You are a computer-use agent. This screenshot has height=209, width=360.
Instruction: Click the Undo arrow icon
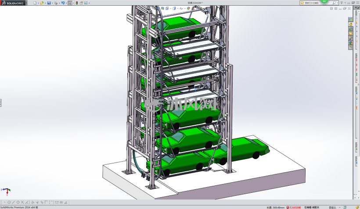tap(63, 3)
